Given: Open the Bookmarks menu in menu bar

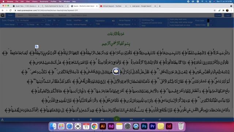Looking at the screenshot, I should pyautogui.click(x=44, y=1).
